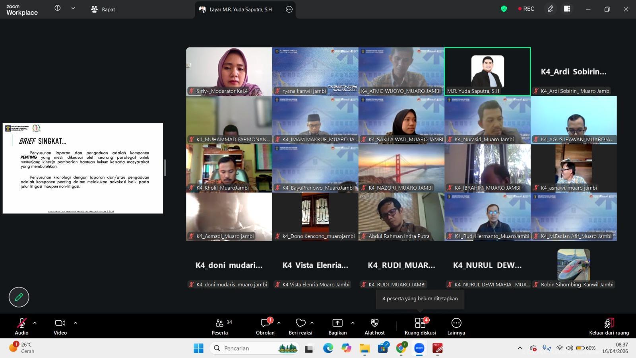
Task: Start your camera using the Video icon
Action: 60,323
